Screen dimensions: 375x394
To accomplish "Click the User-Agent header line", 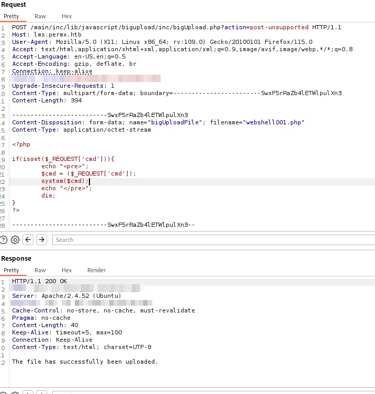I will tap(162, 42).
